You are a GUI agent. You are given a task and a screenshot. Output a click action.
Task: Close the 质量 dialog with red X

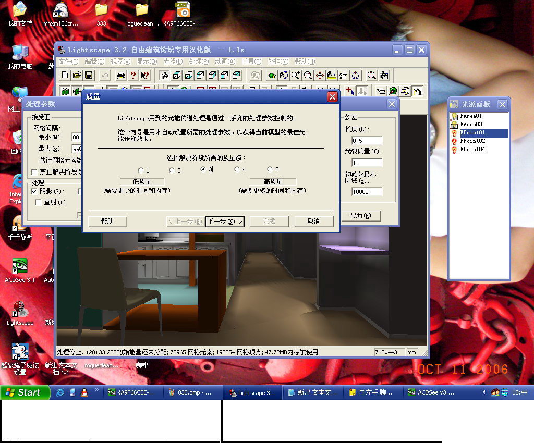[332, 96]
